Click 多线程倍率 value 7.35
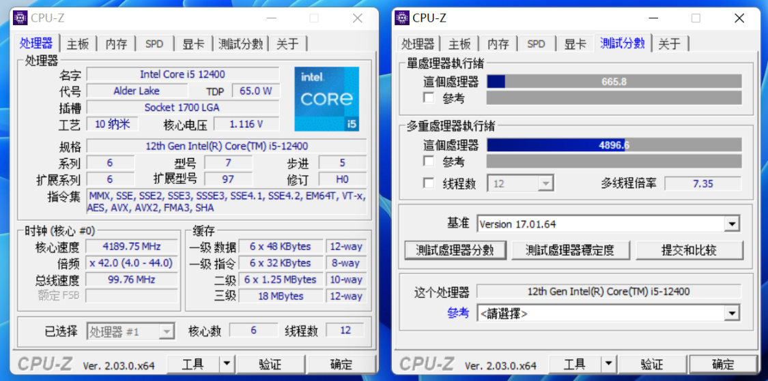The height and width of the screenshot is (381, 768). [703, 184]
